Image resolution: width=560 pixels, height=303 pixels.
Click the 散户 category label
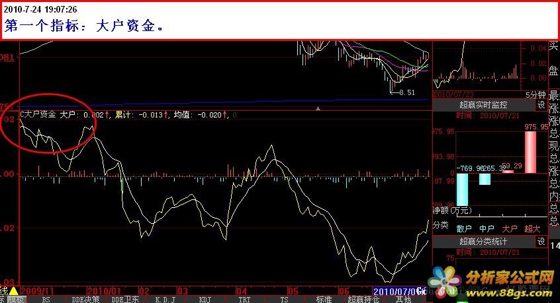coord(464,228)
